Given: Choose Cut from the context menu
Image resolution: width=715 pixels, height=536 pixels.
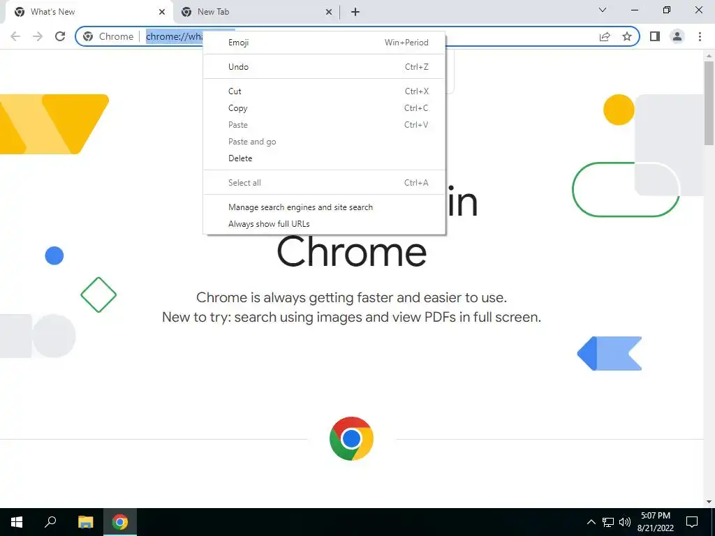Looking at the screenshot, I should click(324, 91).
